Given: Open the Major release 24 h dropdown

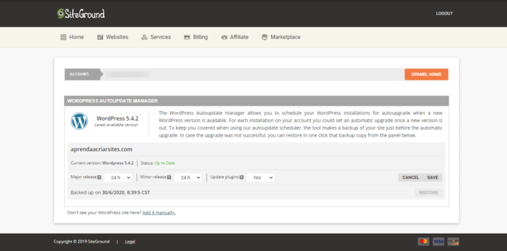Looking at the screenshot, I should (x=118, y=178).
